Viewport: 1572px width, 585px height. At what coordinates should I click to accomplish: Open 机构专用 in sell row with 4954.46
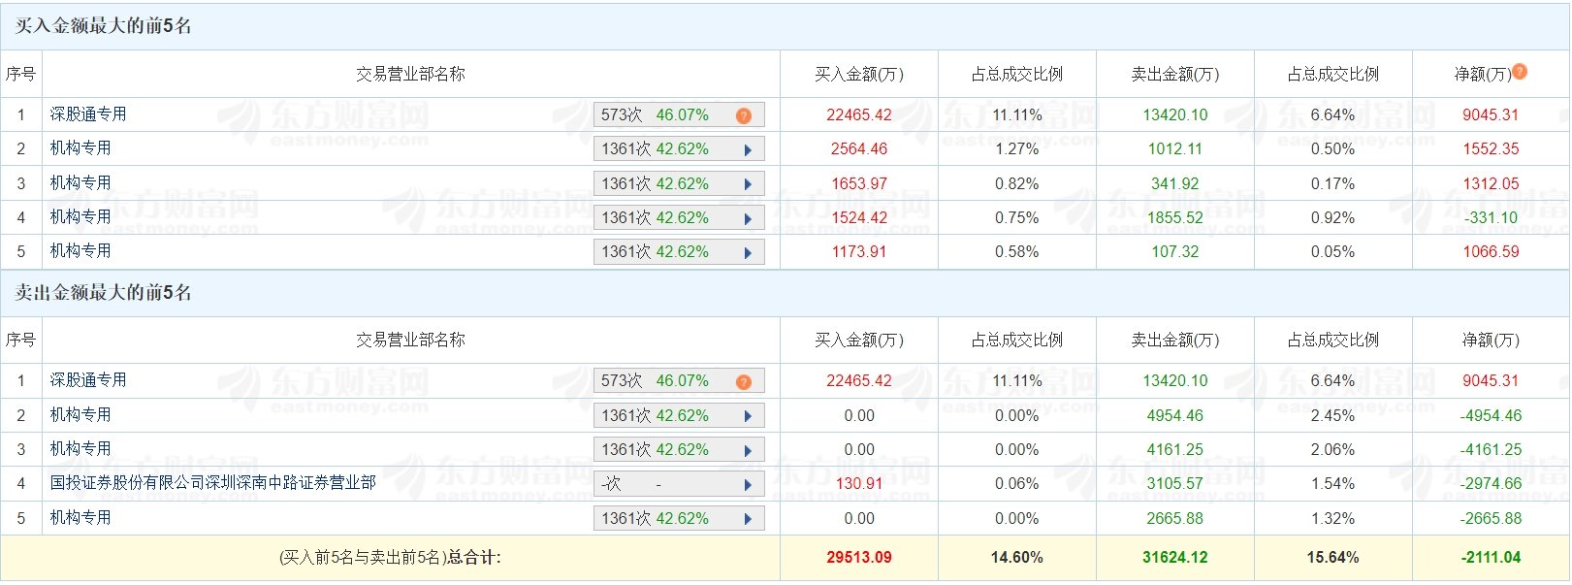tap(80, 415)
